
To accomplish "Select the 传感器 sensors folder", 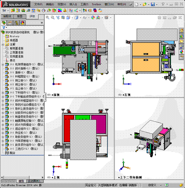I will tap(14, 40).
